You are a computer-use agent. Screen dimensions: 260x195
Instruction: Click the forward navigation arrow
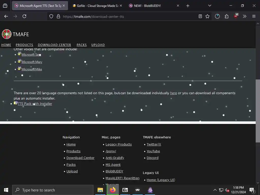pyautogui.click(x=15, y=16)
